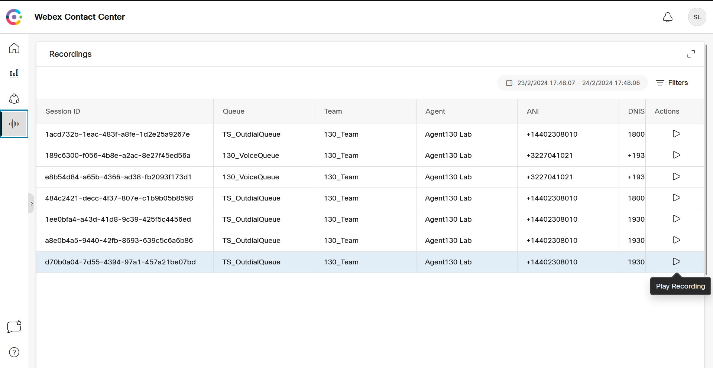
Task: Click the Webex Contact Center logo
Action: (14, 17)
